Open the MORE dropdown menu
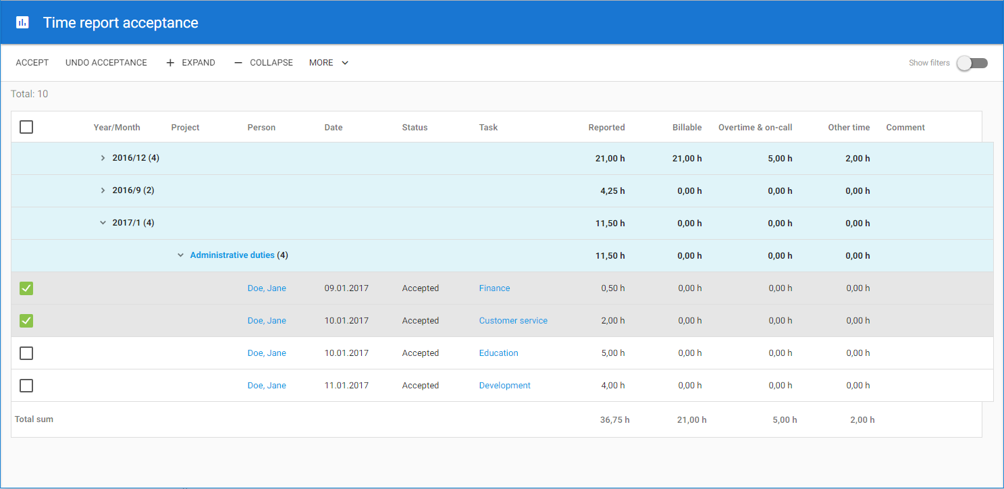This screenshot has height=489, width=1004. 329,63
